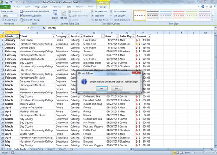This screenshot has height=155, width=217.
Task: Minimize the ribbon caret icon
Action: point(199,7)
